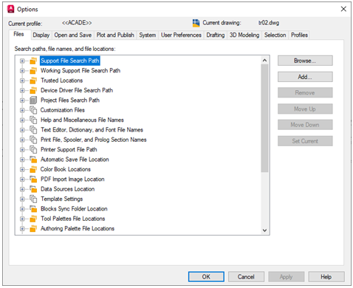Screen dimensions: 353x288
Task: Select the System tab
Action: [x=148, y=35]
